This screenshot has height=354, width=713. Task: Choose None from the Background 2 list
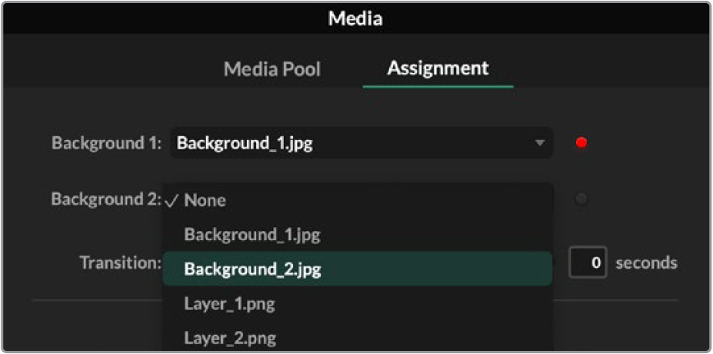[x=205, y=200]
